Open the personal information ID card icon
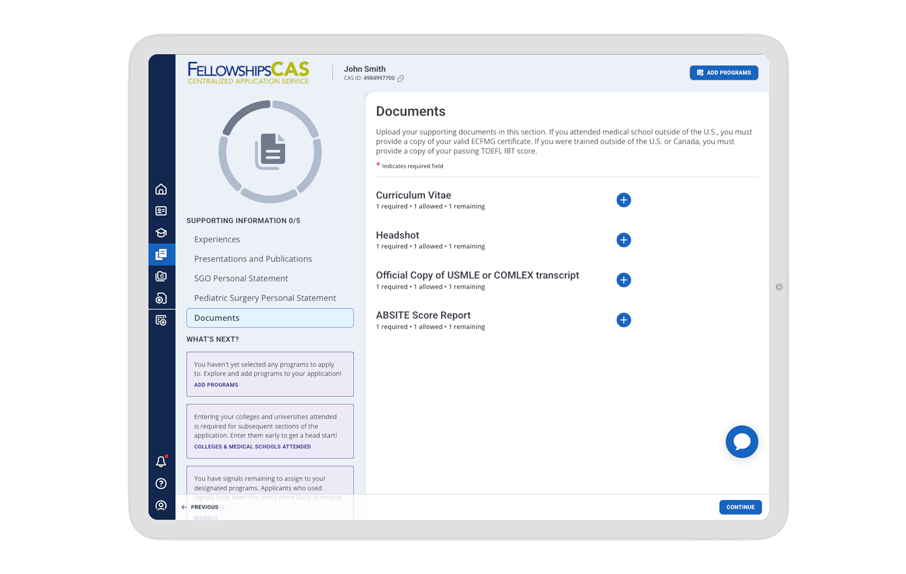Screen dimensions: 906x574 161,211
